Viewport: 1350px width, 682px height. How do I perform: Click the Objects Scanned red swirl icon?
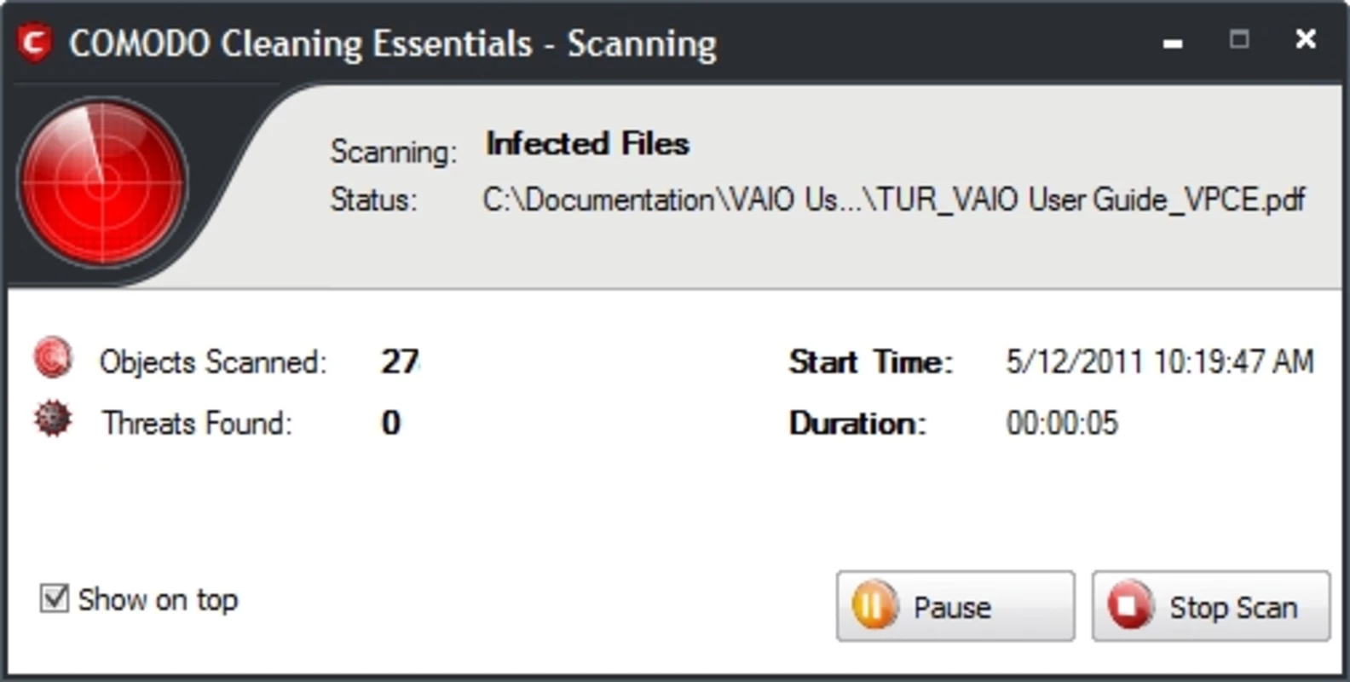[x=53, y=359]
